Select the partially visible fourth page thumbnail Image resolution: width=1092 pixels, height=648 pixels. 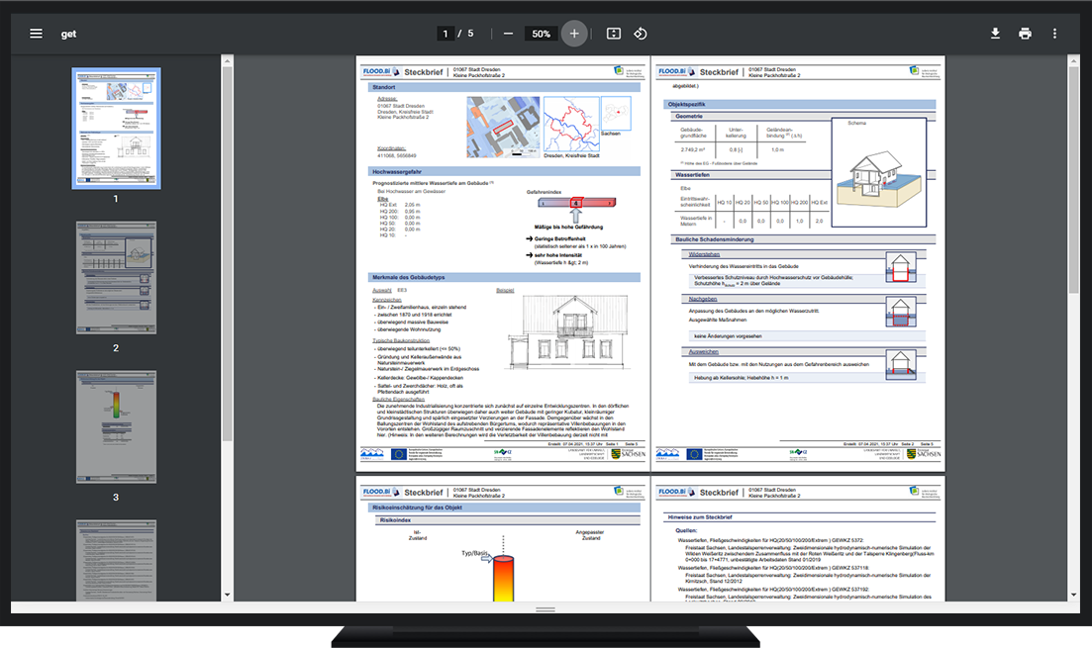click(116, 559)
